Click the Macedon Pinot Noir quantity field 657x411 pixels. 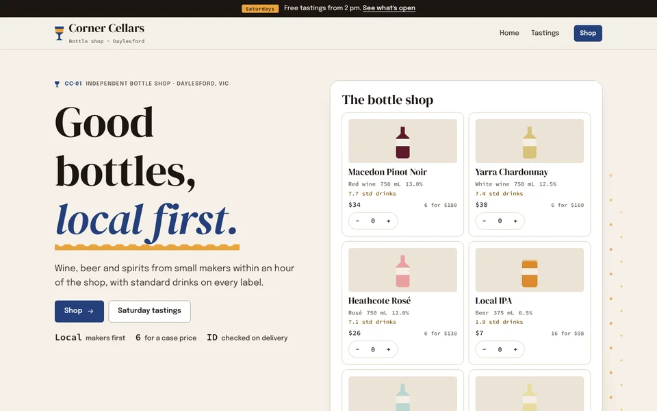pyautogui.click(x=373, y=221)
